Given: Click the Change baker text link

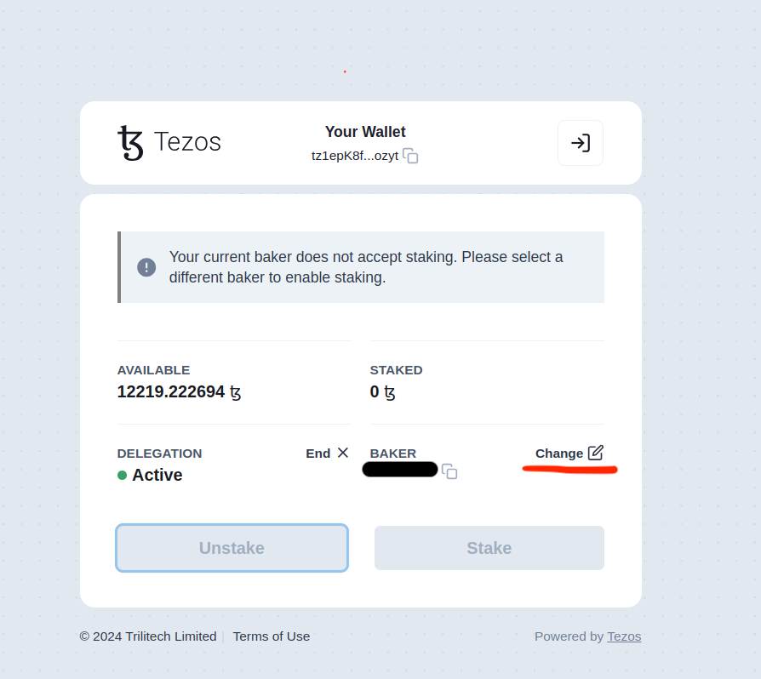Looking at the screenshot, I should [559, 454].
